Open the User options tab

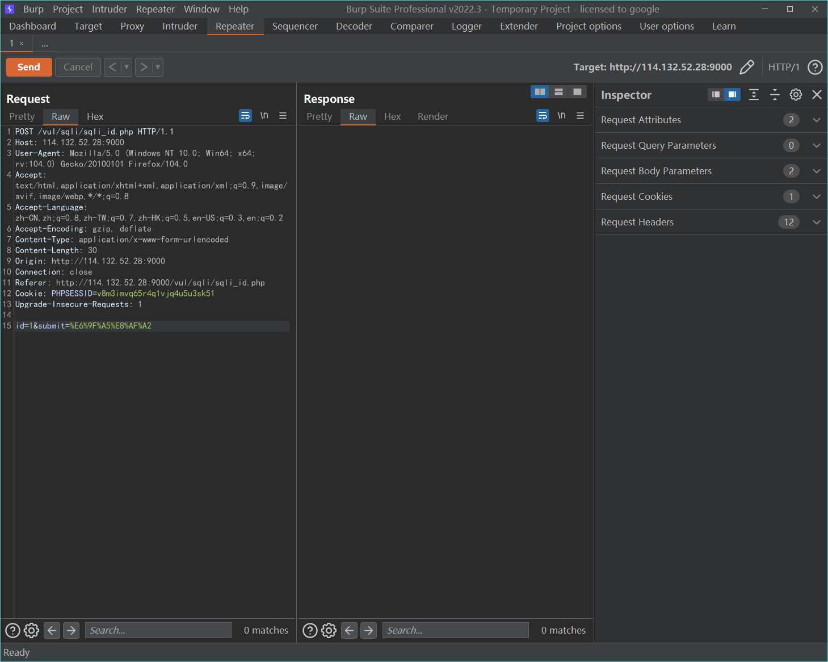click(667, 26)
